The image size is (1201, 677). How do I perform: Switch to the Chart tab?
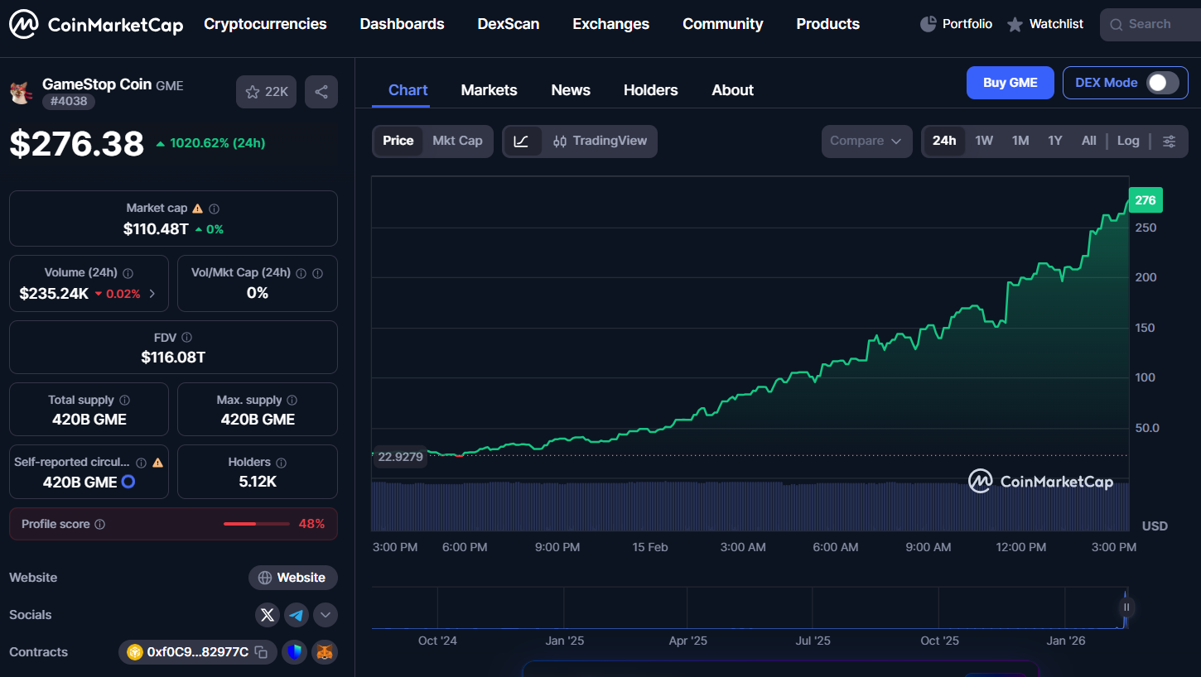[x=408, y=90]
